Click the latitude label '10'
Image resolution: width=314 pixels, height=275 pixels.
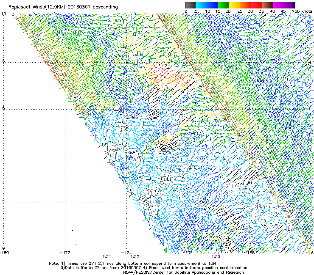(x=3, y=14)
